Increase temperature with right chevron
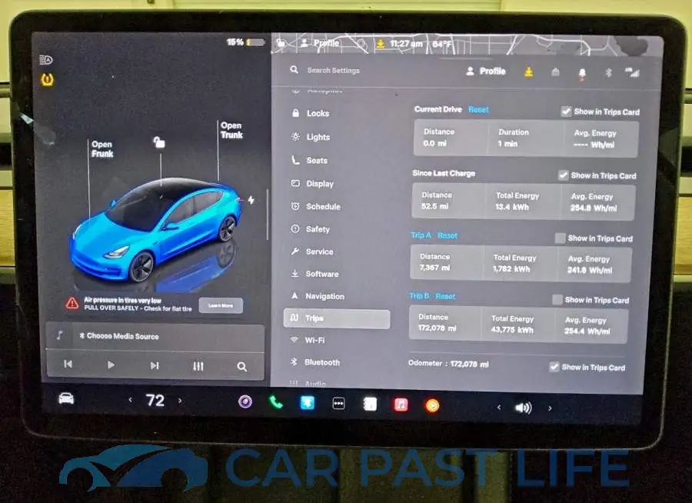 pos(180,401)
